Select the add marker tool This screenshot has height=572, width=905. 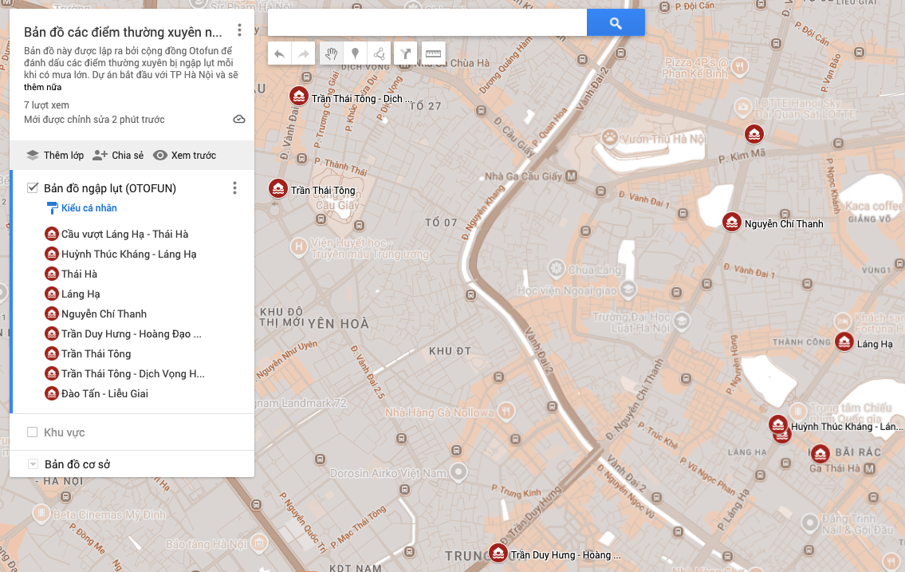(x=355, y=53)
